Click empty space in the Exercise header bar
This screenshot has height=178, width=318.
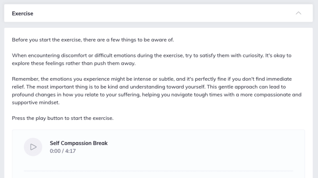tap(162, 13)
